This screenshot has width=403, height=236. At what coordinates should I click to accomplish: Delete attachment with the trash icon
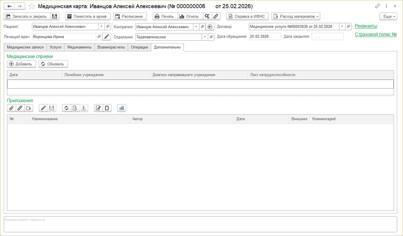[x=107, y=108]
